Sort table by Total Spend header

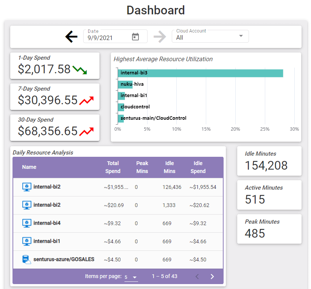[x=113, y=167]
